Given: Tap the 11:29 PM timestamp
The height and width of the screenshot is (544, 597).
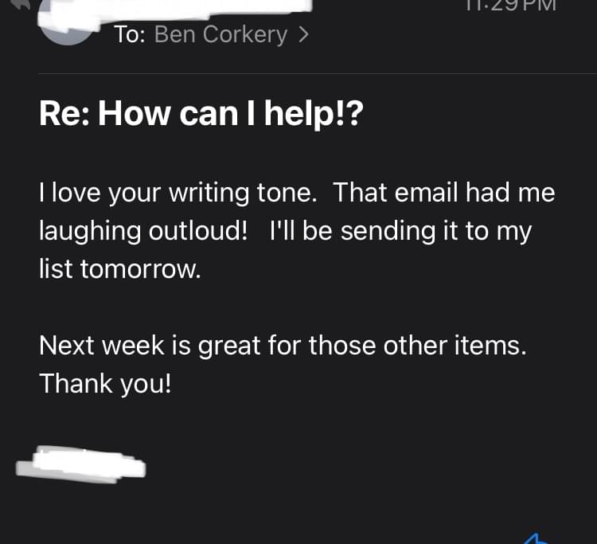Looking at the screenshot, I should coord(511,6).
